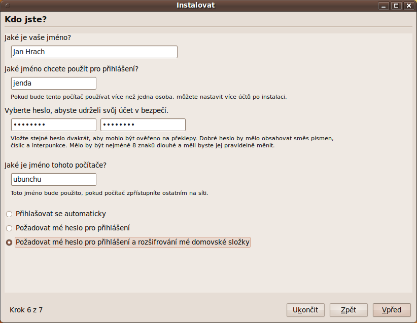The width and height of the screenshot is (417, 323).
Task: Select the 'Přihlašovat se automaticky' radio button
Action: [x=9, y=214]
